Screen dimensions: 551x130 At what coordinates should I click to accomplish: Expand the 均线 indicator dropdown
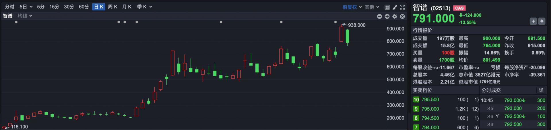pos(25,16)
